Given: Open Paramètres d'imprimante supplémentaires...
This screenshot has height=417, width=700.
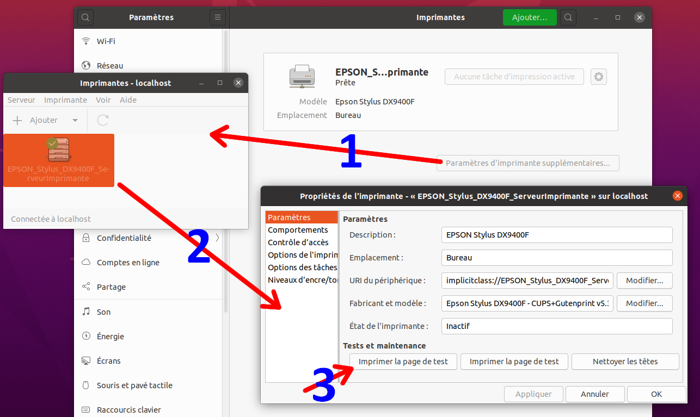Looking at the screenshot, I should tap(528, 163).
